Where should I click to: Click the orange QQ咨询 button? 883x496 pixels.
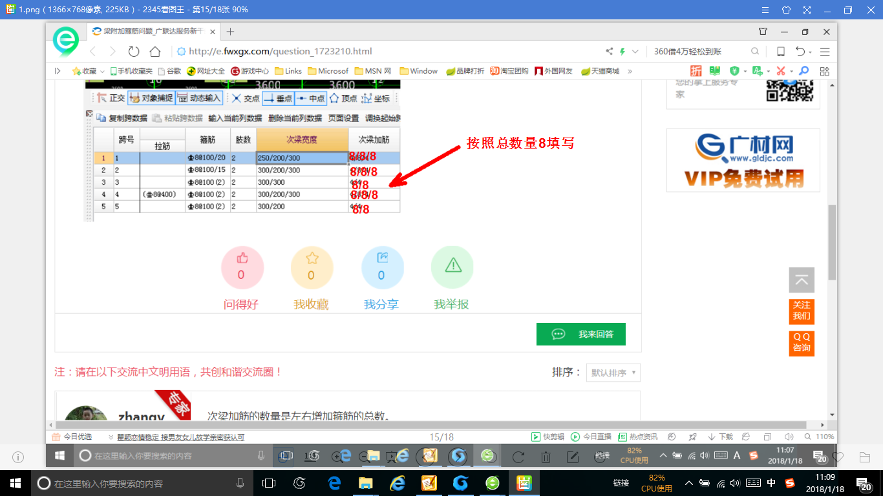(x=802, y=342)
